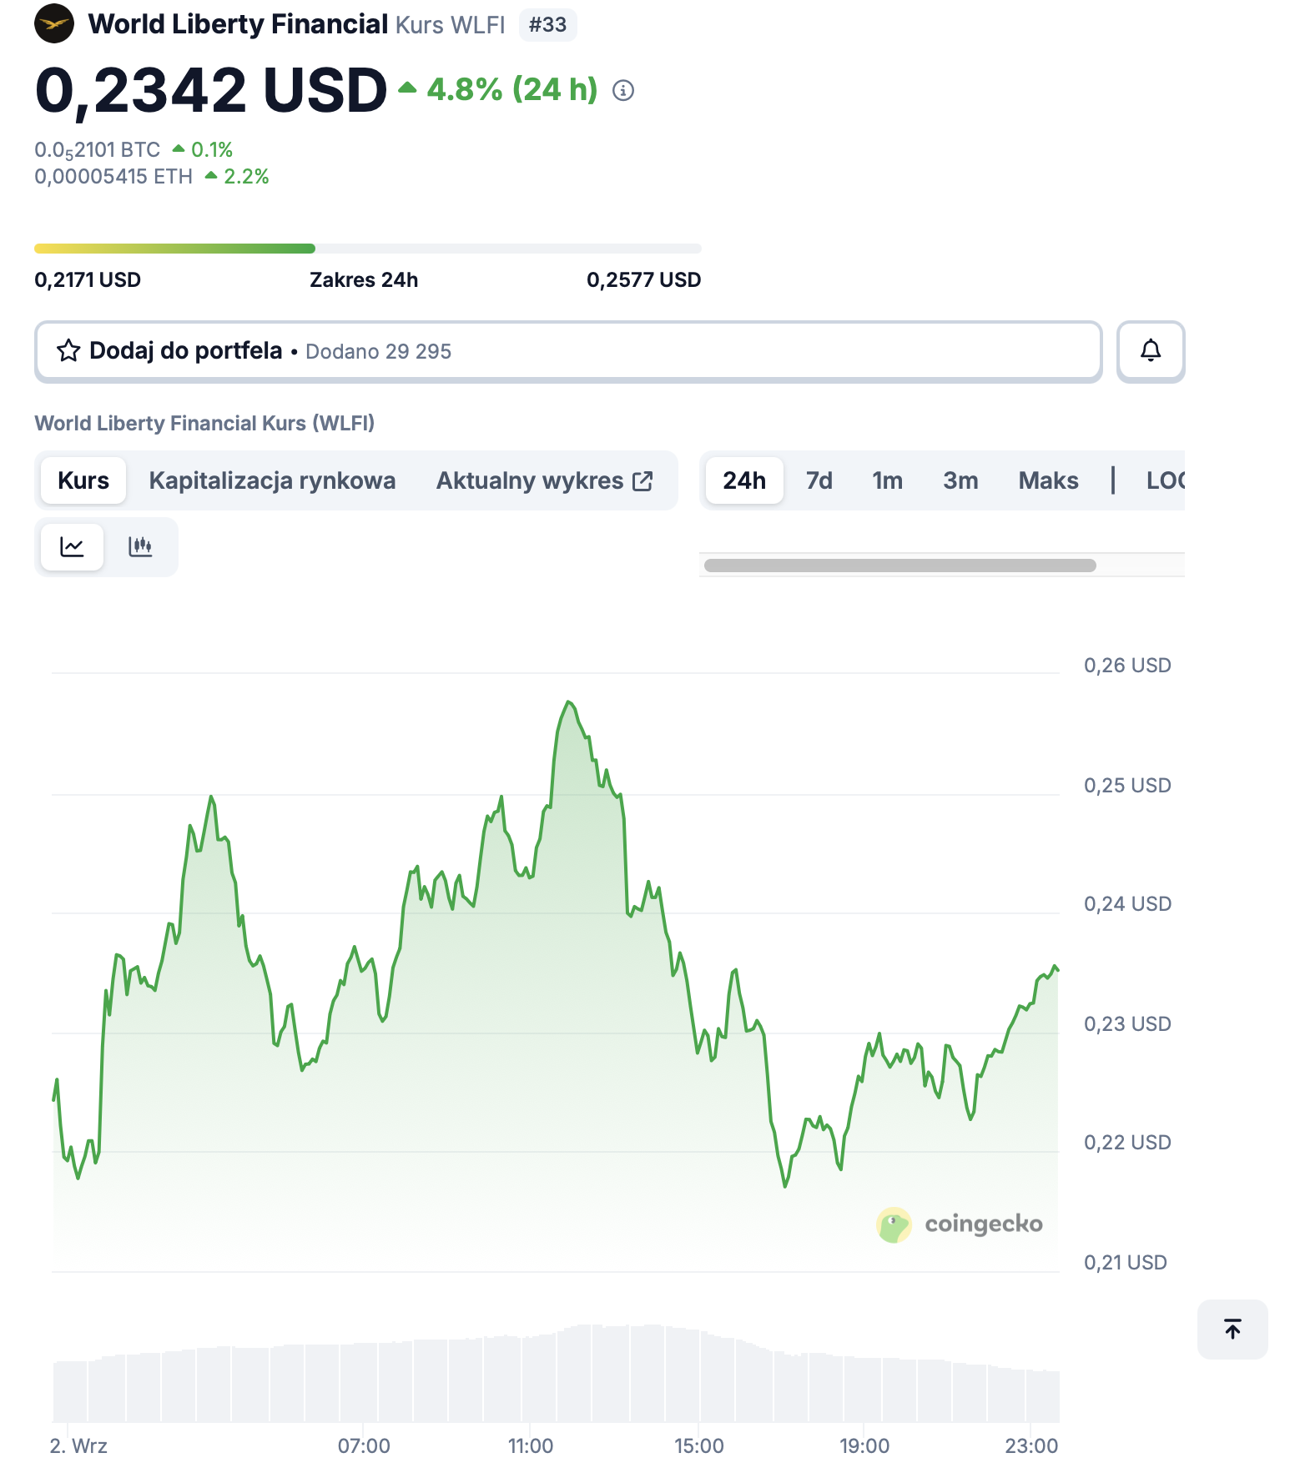Click the star icon to add to portfolio
Image resolution: width=1295 pixels, height=1473 pixels.
coord(68,350)
